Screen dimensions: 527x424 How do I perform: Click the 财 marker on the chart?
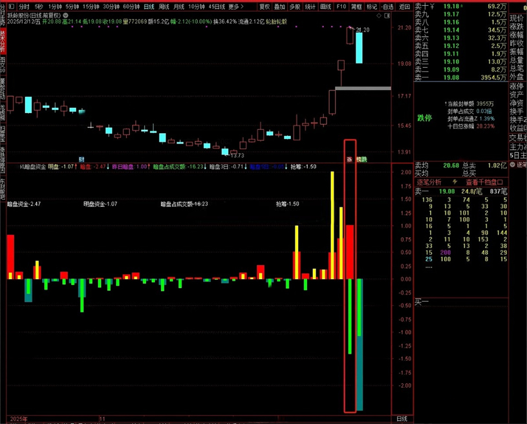click(81, 159)
